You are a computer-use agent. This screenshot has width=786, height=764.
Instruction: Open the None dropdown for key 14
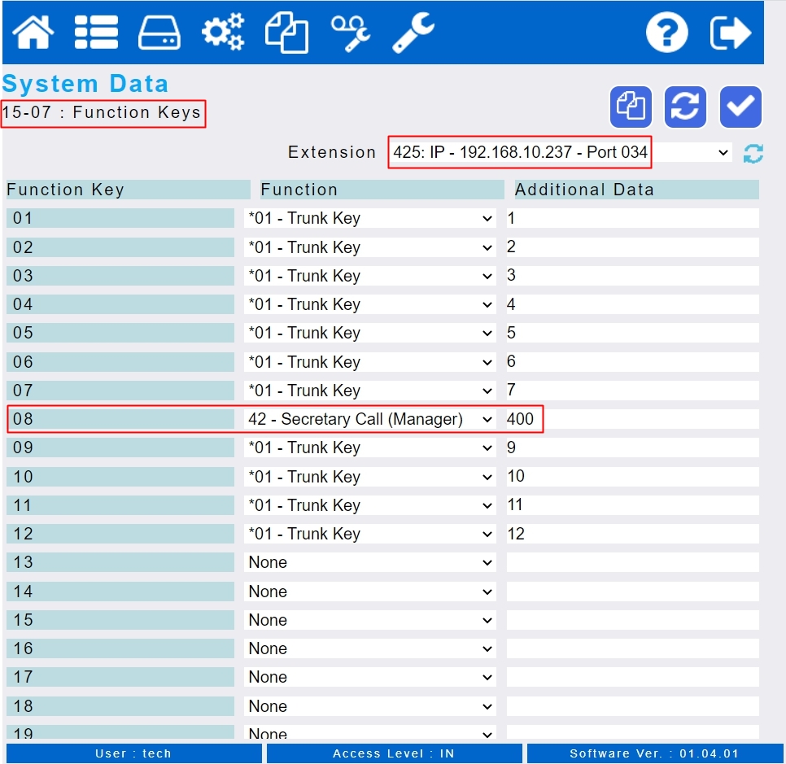[370, 592]
